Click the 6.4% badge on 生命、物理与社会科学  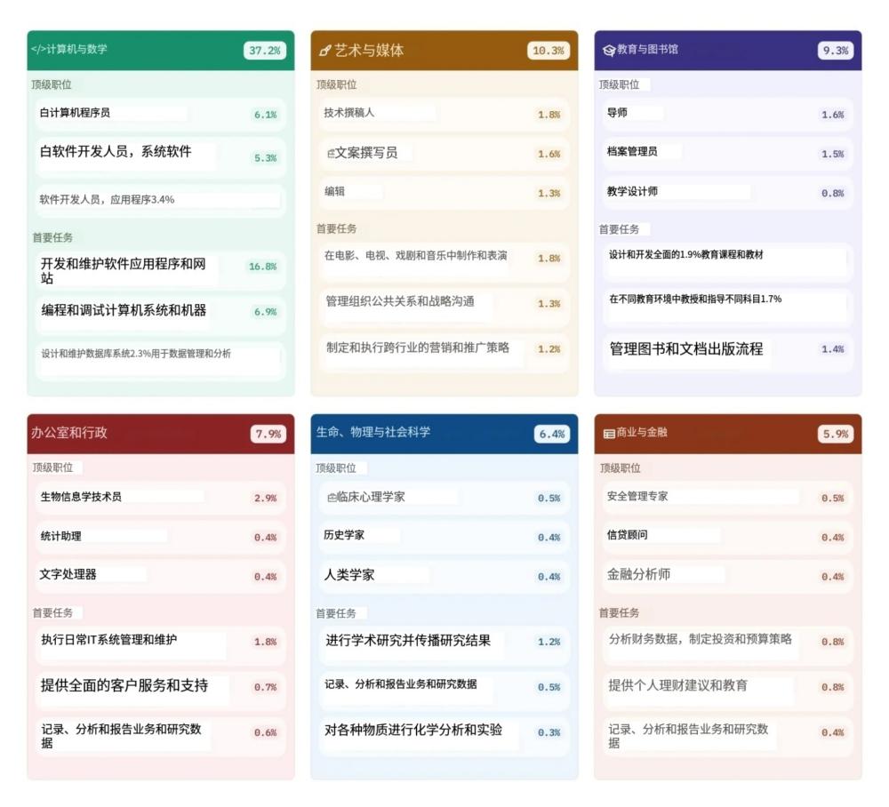point(552,434)
